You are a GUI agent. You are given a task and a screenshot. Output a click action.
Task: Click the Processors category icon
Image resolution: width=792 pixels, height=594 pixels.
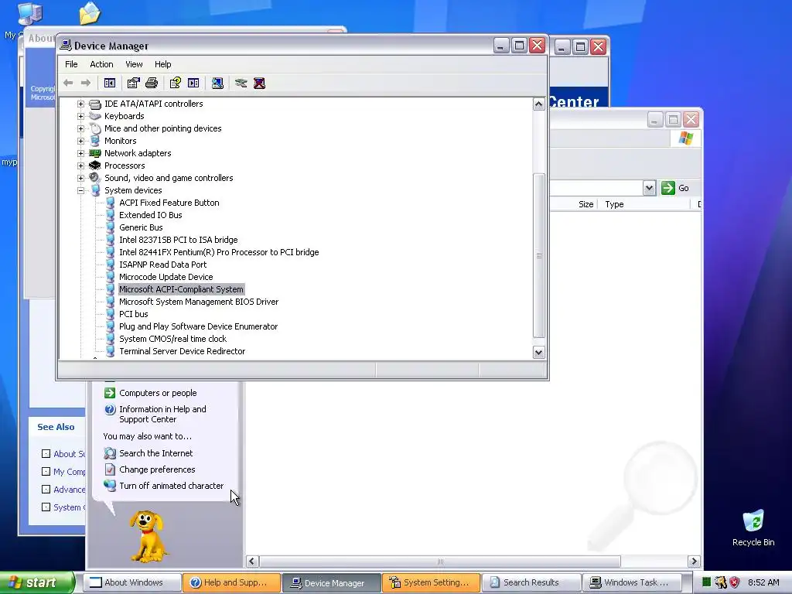[95, 166]
